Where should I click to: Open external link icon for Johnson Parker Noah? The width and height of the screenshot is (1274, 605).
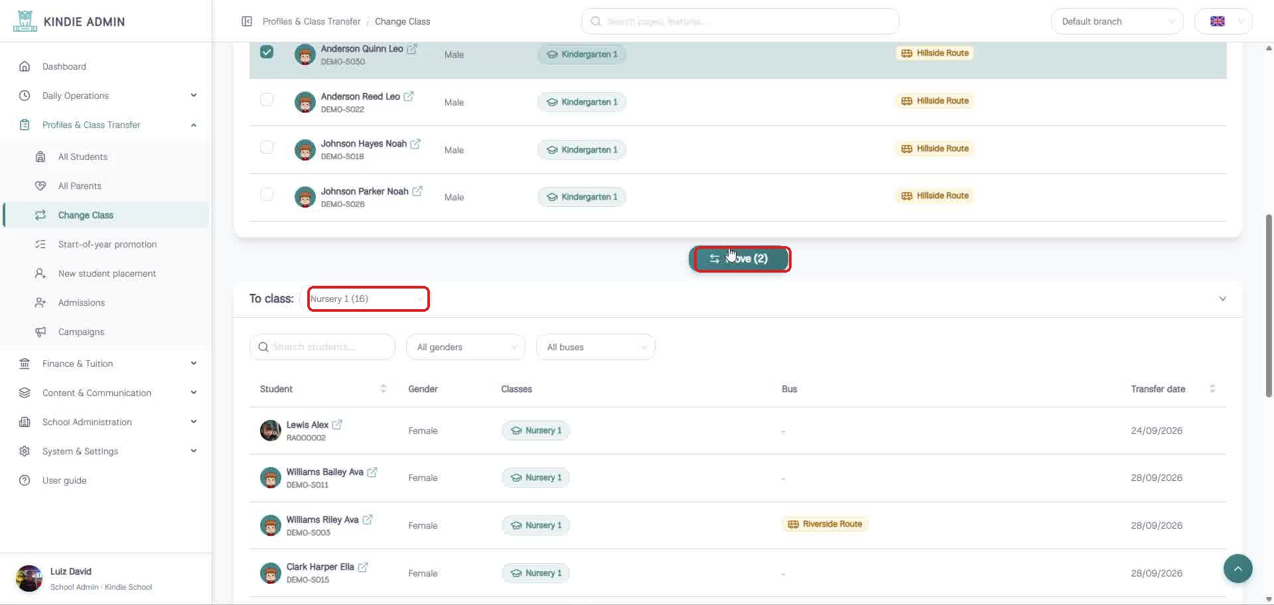(417, 191)
